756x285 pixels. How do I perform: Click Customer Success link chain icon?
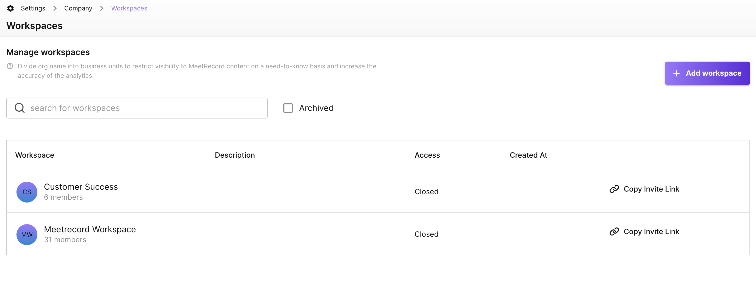(614, 189)
